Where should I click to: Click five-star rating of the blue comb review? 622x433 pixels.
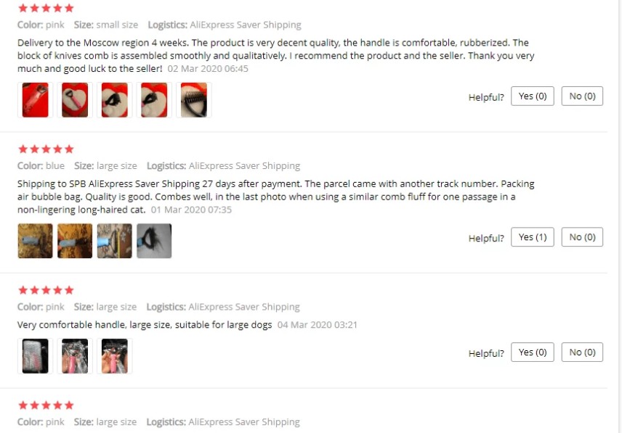46,149
